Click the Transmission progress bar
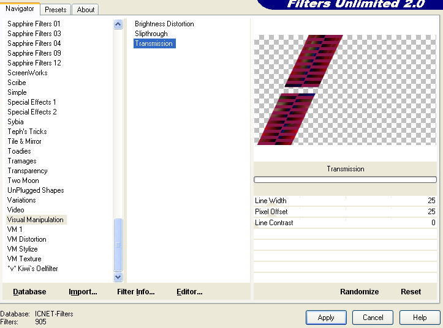This screenshot has height=328, width=443. point(345,179)
